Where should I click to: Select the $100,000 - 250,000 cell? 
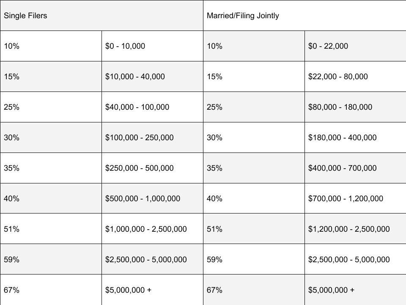click(152, 138)
